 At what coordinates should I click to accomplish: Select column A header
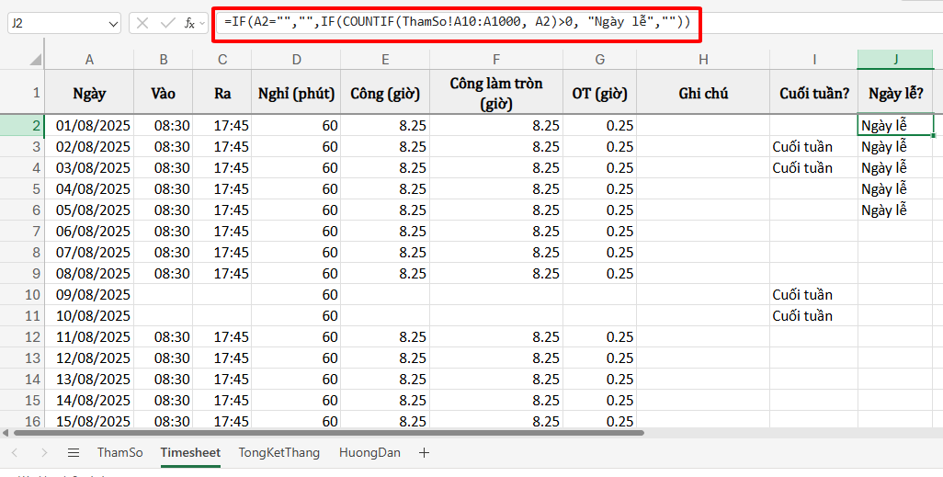[x=89, y=59]
